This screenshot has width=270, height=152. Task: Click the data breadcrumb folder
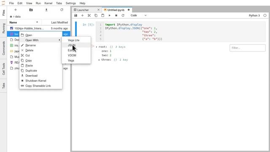(18, 16)
